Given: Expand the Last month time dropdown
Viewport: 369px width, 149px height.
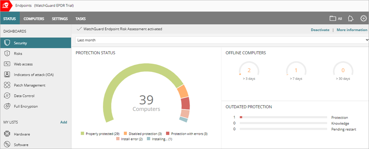Looking at the screenshot, I should point(222,40).
